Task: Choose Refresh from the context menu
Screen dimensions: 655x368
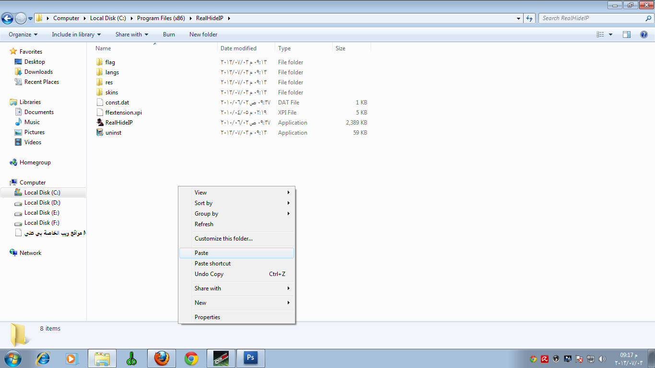Action: point(237,224)
